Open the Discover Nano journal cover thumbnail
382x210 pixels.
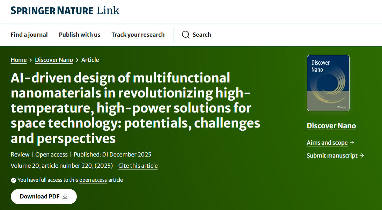click(x=328, y=83)
